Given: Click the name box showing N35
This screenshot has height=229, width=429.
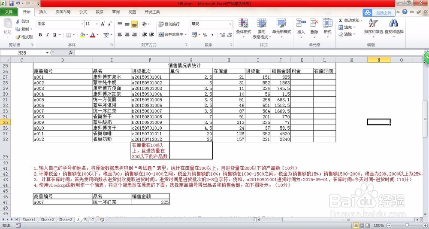Looking at the screenshot, I should (22, 52).
